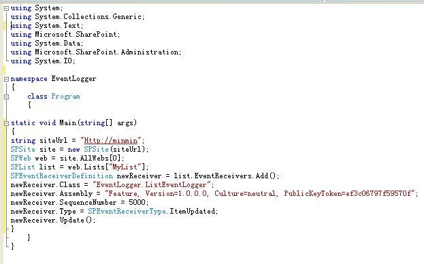The height and width of the screenshot is (264, 424).
Task: Click the 'SPList' type name
Action: (x=22, y=167)
